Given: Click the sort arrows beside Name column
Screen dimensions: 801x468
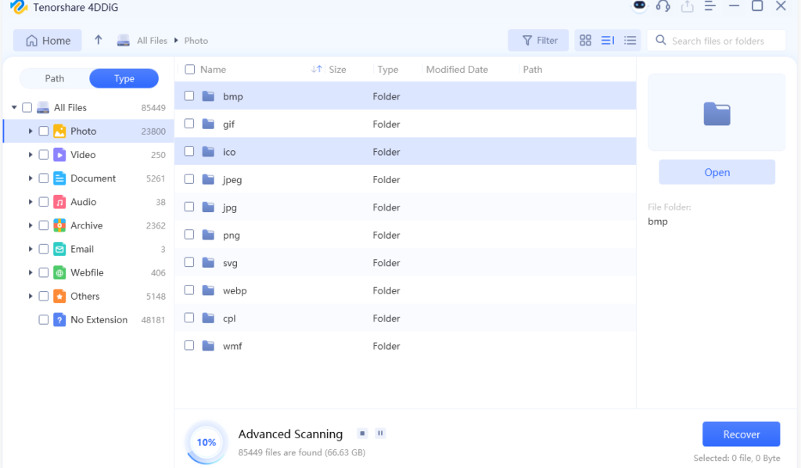Looking at the screenshot, I should point(316,70).
